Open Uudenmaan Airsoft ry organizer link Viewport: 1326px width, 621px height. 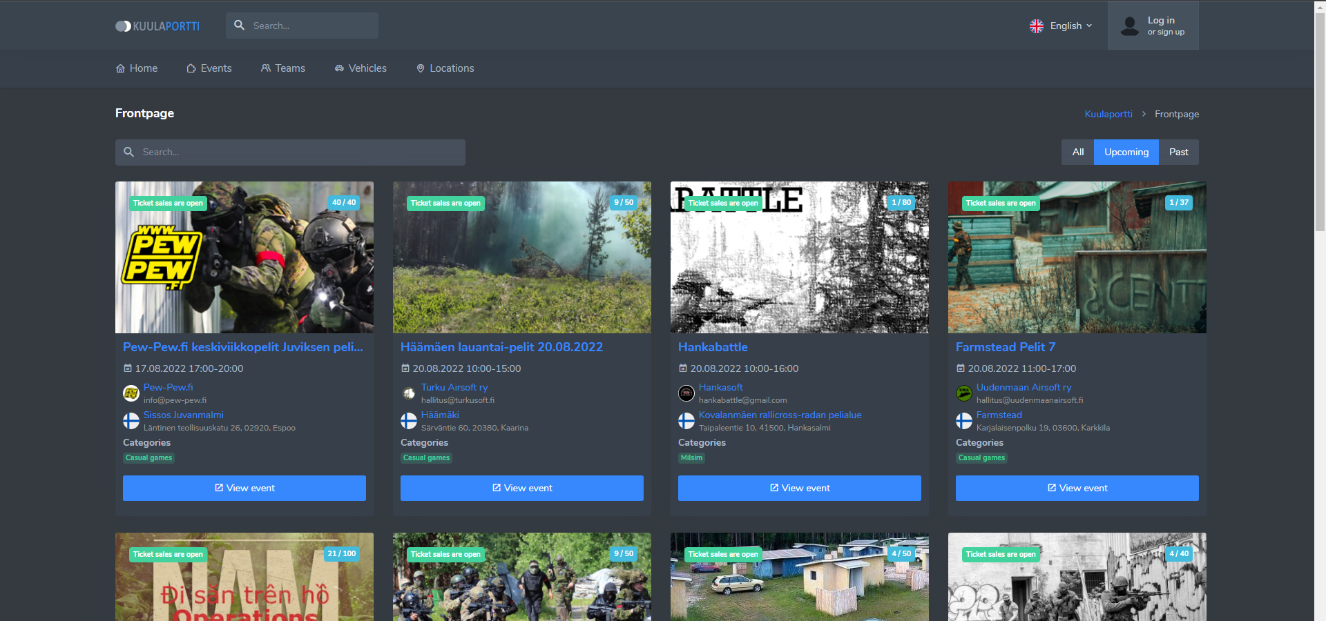[1024, 387]
